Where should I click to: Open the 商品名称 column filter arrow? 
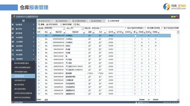click(x=84, y=32)
